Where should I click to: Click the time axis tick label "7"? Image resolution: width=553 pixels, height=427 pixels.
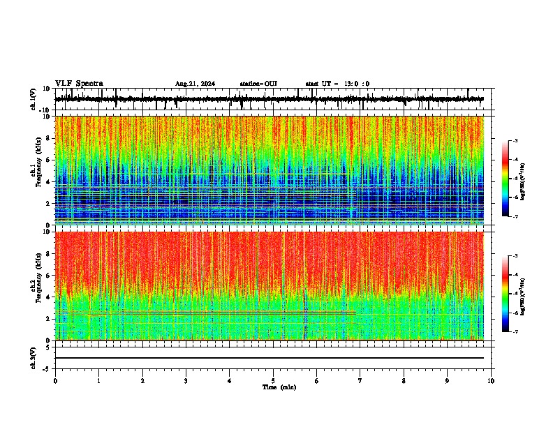[x=360, y=381]
